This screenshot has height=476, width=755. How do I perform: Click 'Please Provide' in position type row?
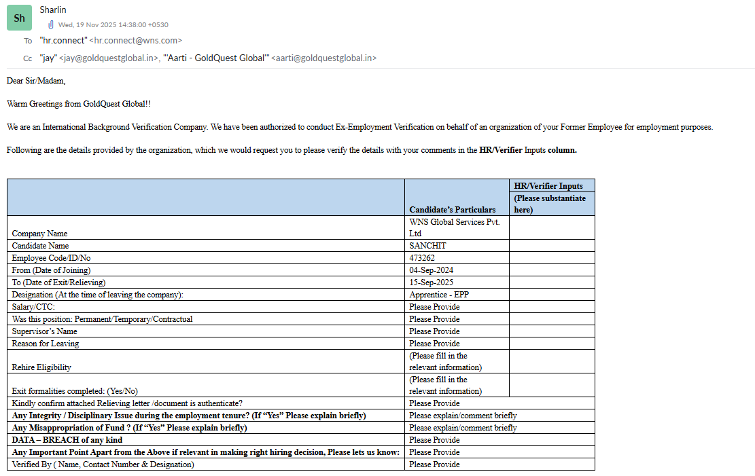pyautogui.click(x=434, y=319)
